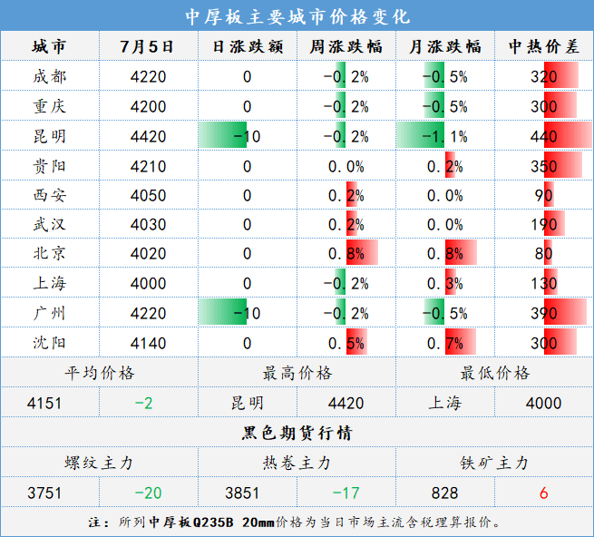The height and width of the screenshot is (537, 594).
Task: Click hot coil futures change -17
Action: [x=346, y=493]
